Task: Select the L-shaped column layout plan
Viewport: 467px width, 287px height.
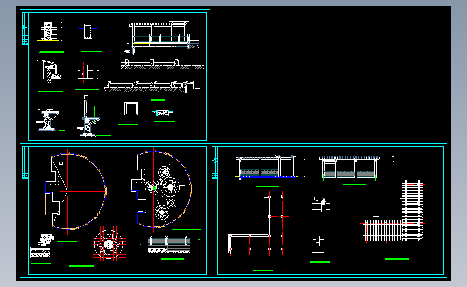Action: 257,223
